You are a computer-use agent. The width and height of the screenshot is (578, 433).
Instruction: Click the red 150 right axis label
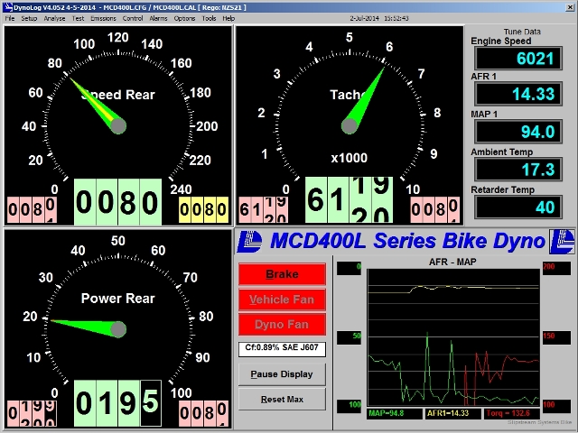coord(556,337)
